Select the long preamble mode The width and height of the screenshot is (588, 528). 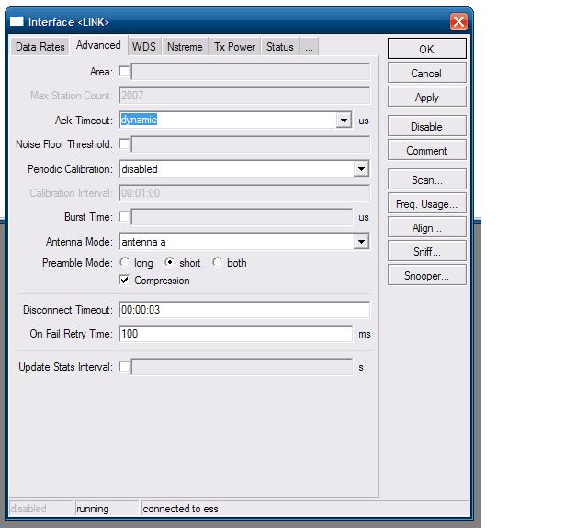[125, 262]
